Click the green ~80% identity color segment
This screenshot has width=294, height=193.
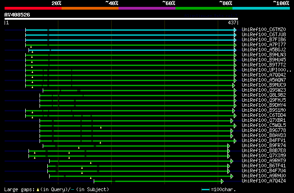pos(204,8)
